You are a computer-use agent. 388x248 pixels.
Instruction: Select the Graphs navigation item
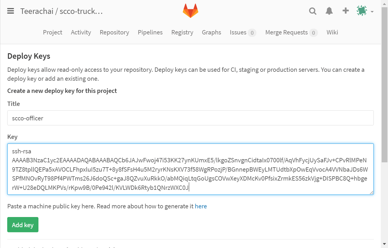[x=211, y=32]
